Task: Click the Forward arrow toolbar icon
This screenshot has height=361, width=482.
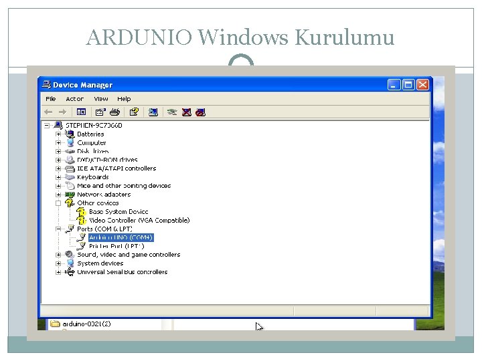Action: tap(62, 112)
